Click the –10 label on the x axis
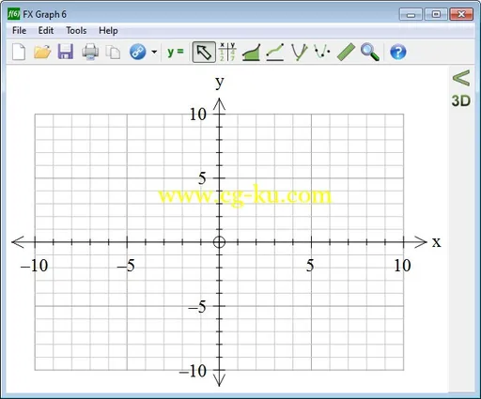Screen dimensions: 481x399 [x=34, y=266]
